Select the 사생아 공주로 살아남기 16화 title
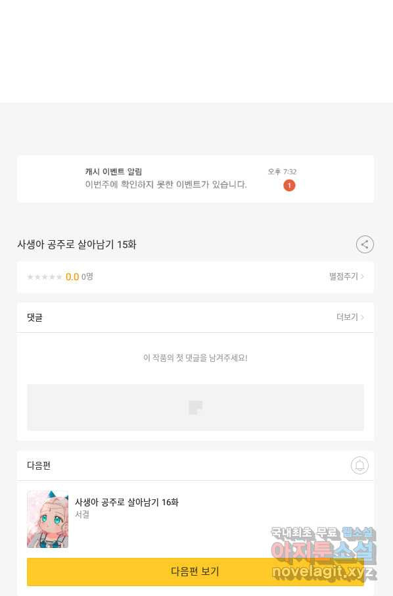The width and height of the screenshot is (393, 596). pyautogui.click(x=126, y=502)
